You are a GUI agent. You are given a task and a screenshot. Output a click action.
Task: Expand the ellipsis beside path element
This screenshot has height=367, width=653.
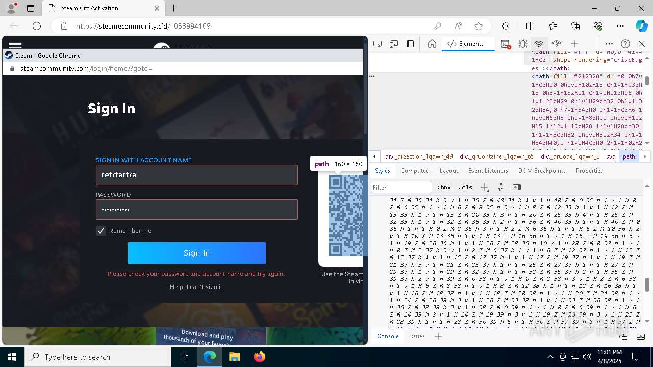pyautogui.click(x=372, y=76)
